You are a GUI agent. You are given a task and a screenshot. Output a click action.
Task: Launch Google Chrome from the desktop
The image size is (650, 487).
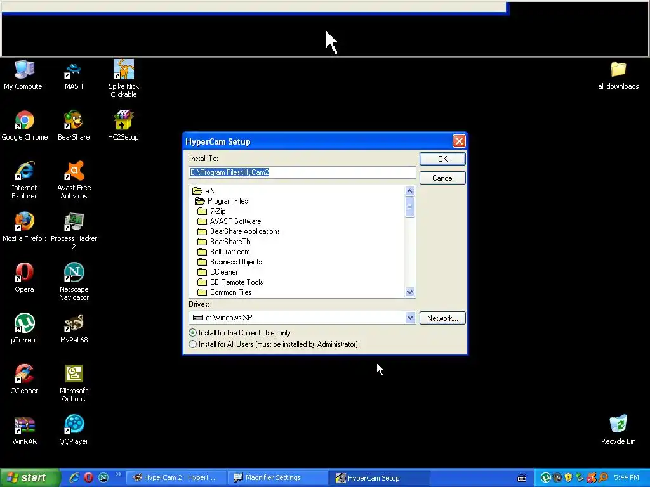point(25,126)
